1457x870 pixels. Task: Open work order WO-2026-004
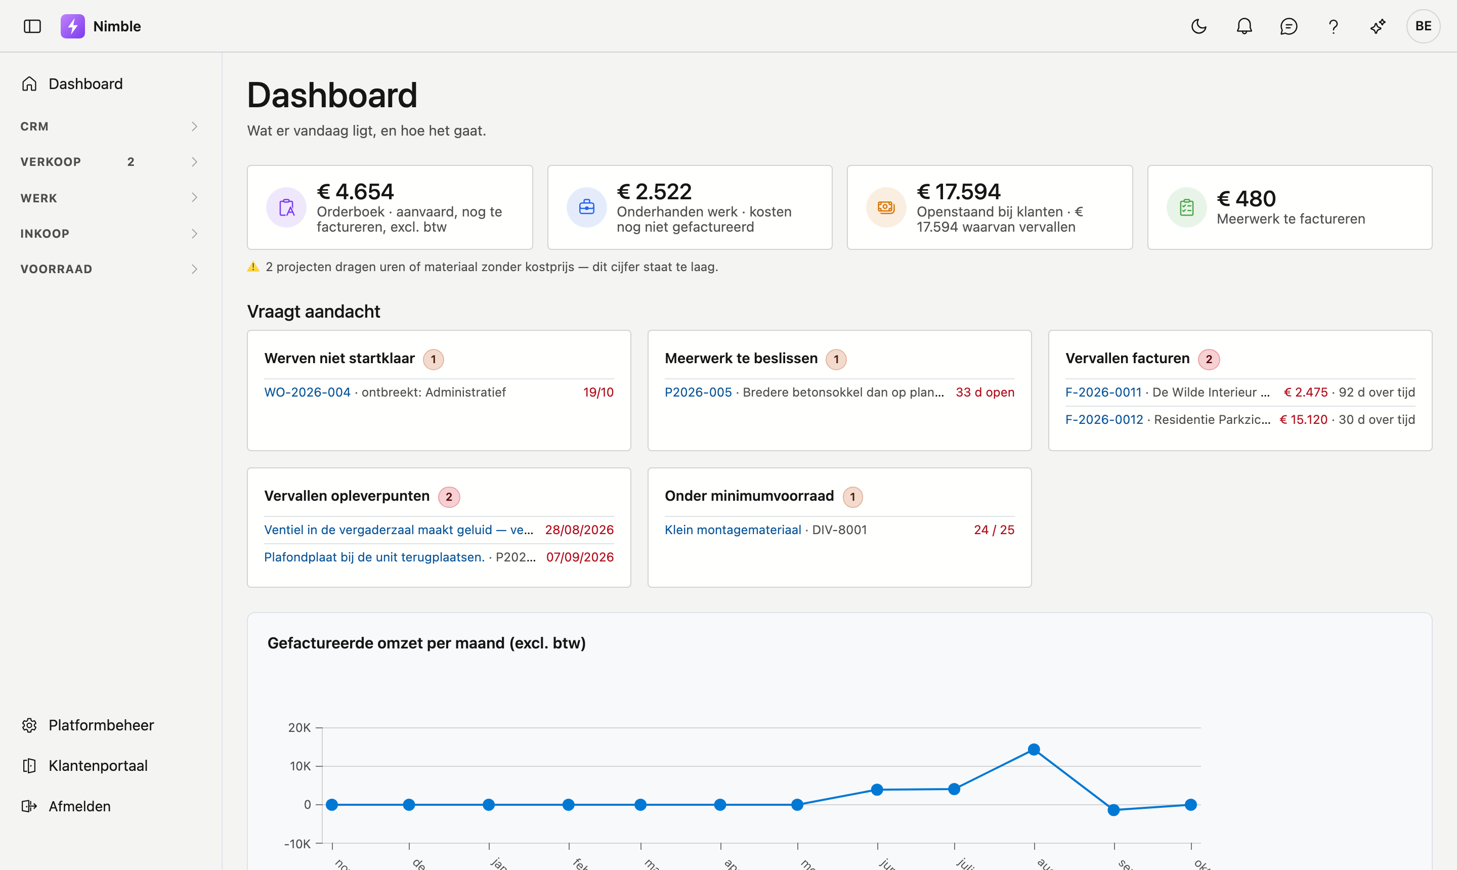[307, 392]
